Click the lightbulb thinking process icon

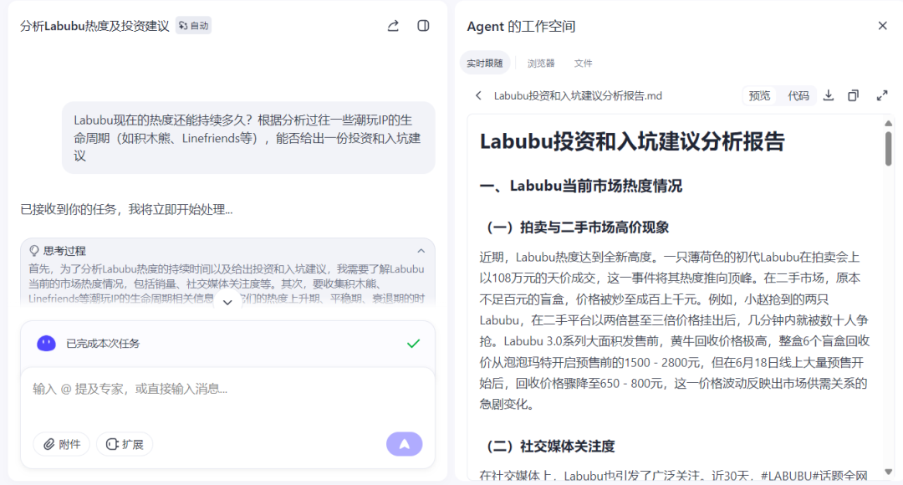point(34,251)
